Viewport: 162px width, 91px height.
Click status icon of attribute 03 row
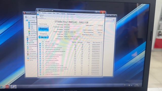tap(40, 45)
